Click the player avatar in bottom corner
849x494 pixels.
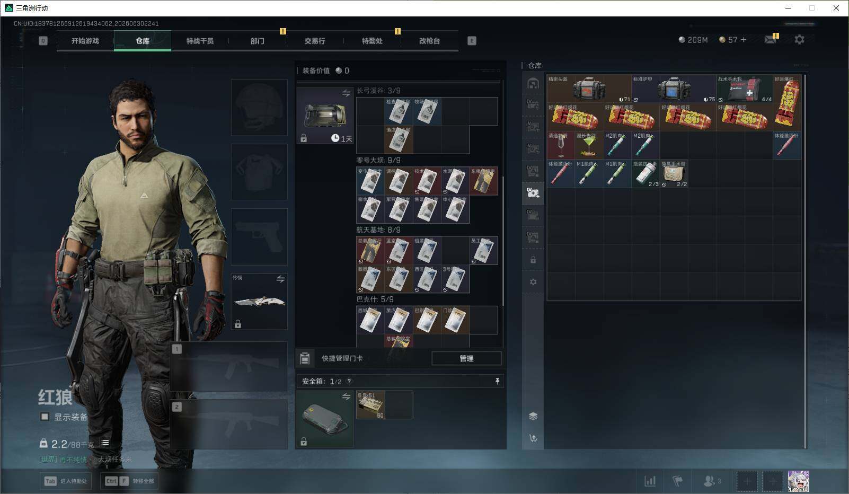[x=798, y=481]
